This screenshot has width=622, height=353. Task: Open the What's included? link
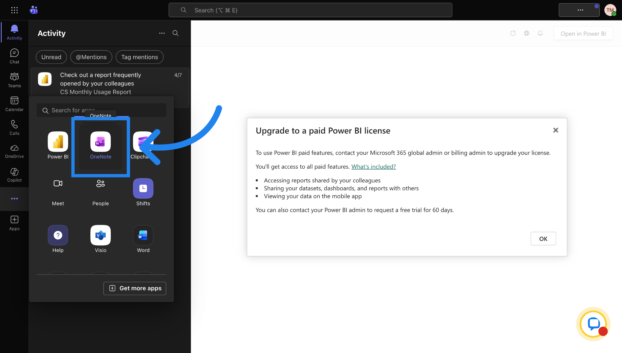pos(374,167)
